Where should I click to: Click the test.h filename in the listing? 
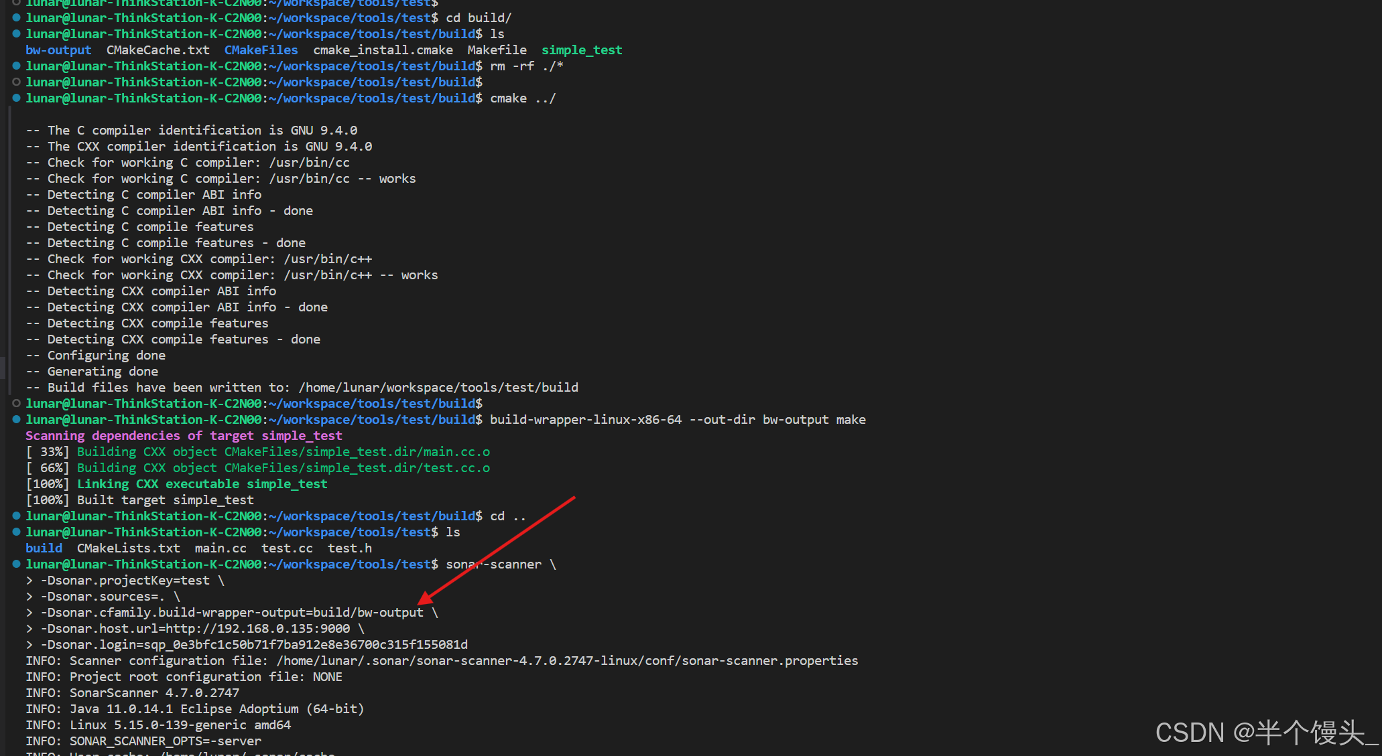point(349,548)
